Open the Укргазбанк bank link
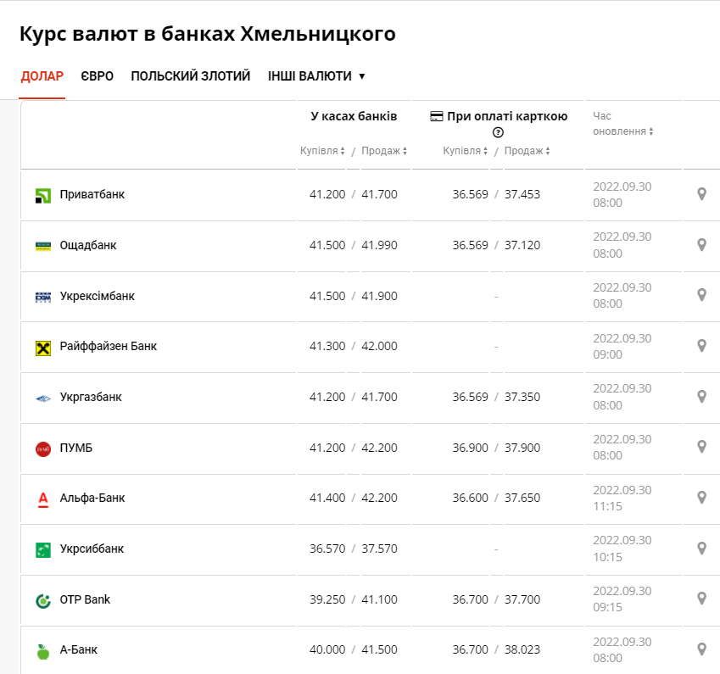Viewport: 720px width, 674px height. click(91, 397)
